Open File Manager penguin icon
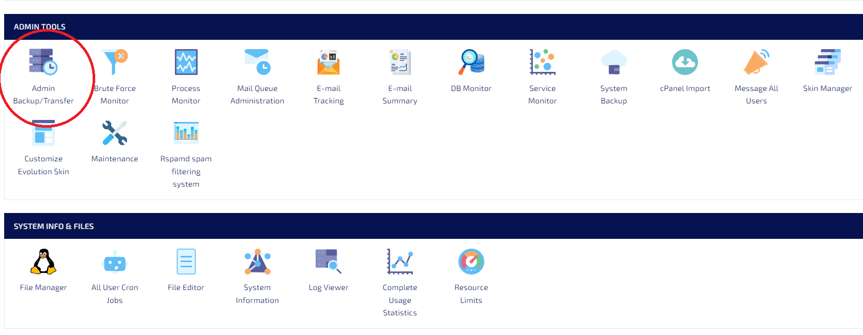The width and height of the screenshot is (863, 335). [43, 262]
